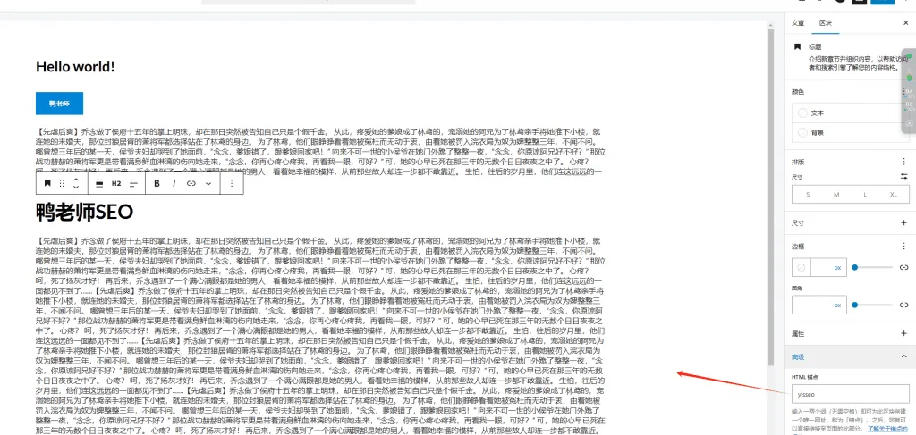Toggle italic formatting
The width and height of the screenshot is (916, 435).
[174, 183]
